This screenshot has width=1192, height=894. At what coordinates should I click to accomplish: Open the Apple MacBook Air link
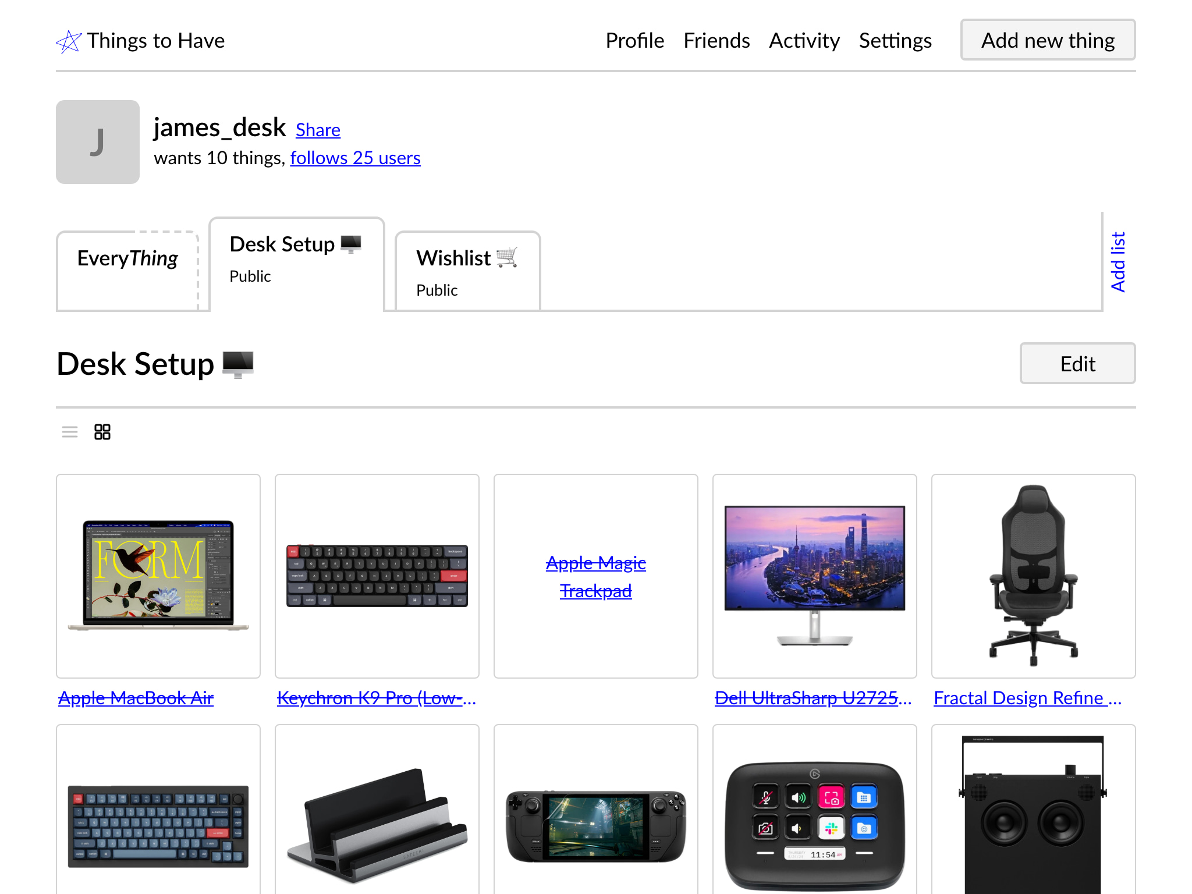click(136, 698)
